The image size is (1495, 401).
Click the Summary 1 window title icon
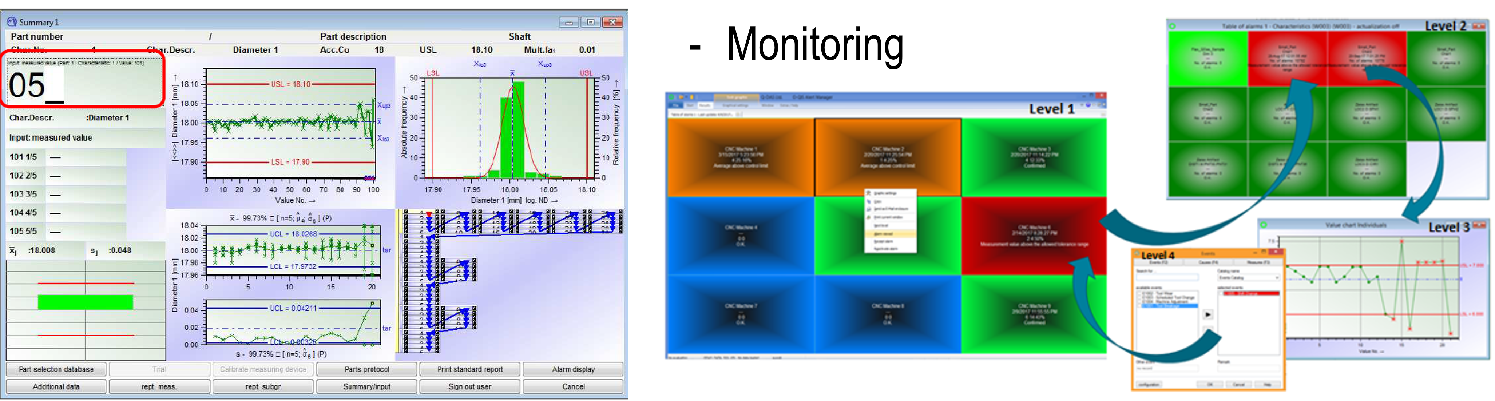12,22
